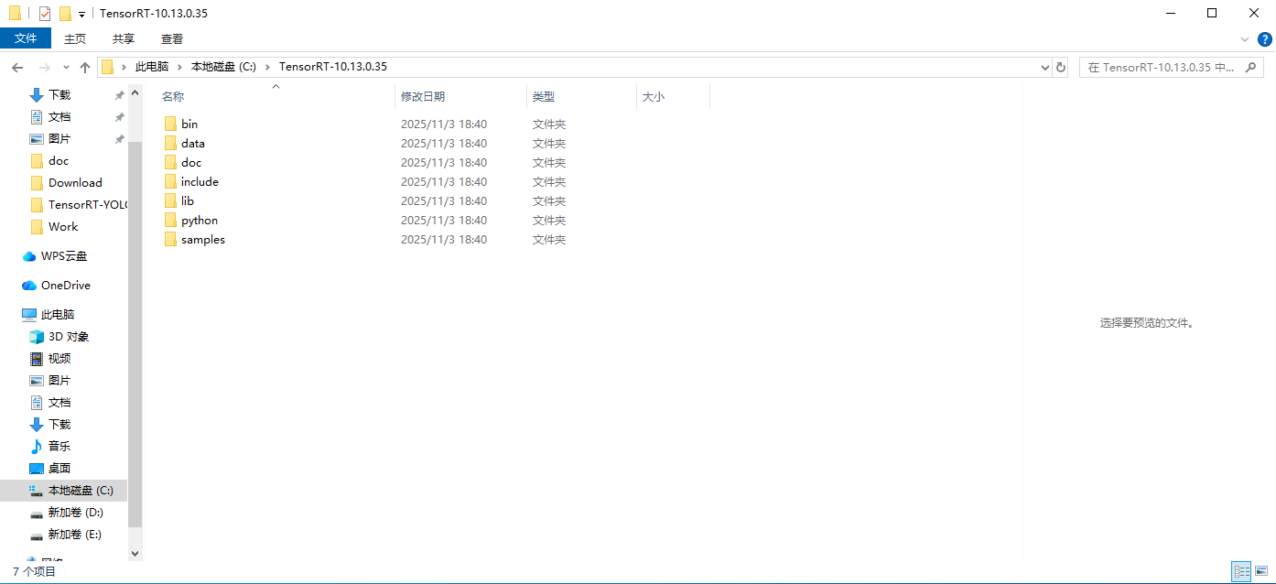Customize quick access toolbar dropdown
This screenshot has width=1276, height=584.
pyautogui.click(x=81, y=15)
